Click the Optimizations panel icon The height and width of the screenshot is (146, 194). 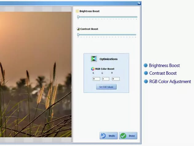click(x=94, y=59)
